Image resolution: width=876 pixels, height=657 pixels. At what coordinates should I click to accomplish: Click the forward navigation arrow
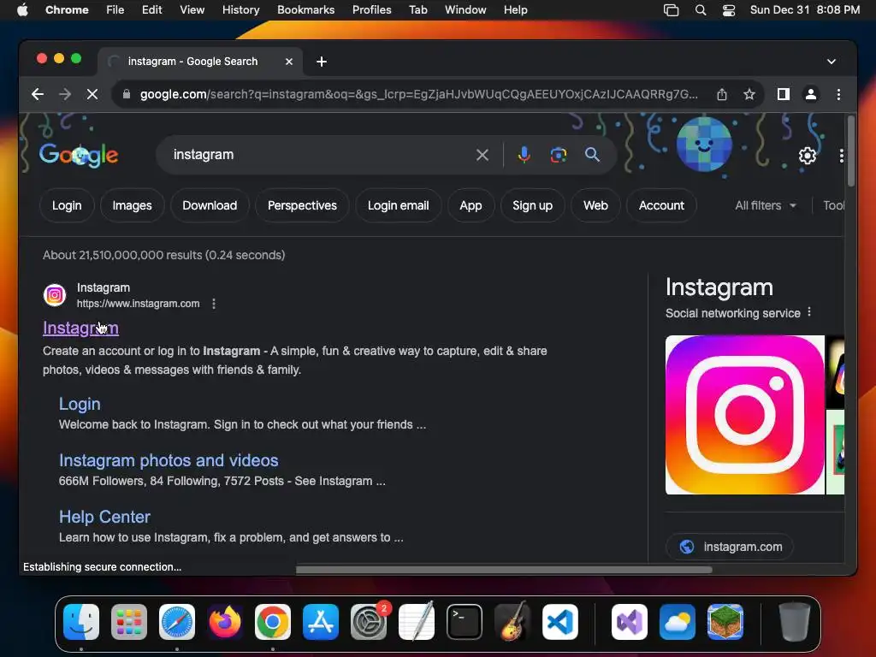tap(65, 94)
